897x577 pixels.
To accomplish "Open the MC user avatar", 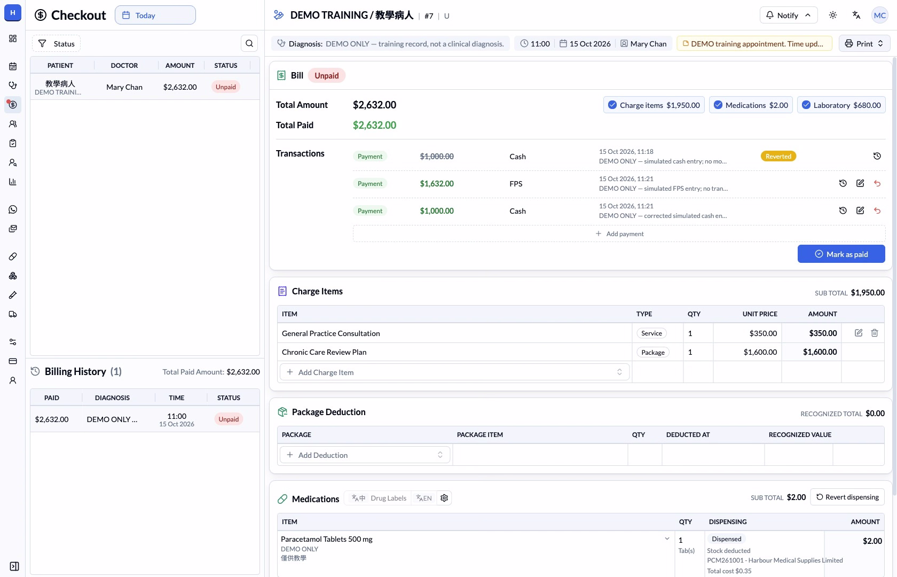I will [x=880, y=15].
